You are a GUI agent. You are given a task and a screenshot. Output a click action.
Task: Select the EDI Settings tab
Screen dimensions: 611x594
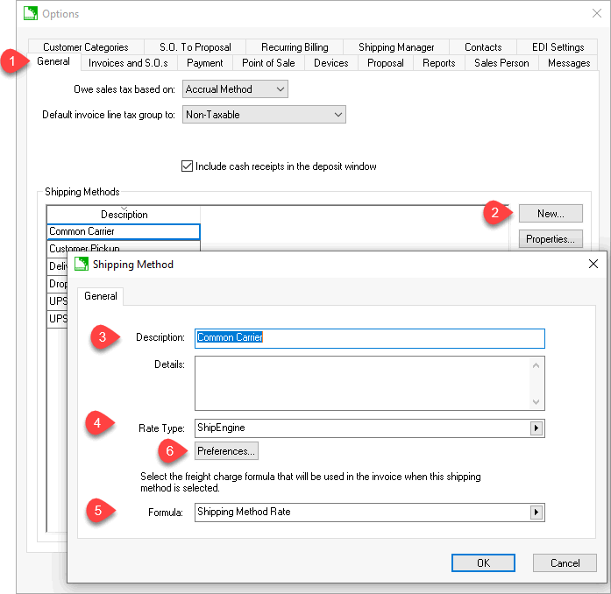point(558,47)
